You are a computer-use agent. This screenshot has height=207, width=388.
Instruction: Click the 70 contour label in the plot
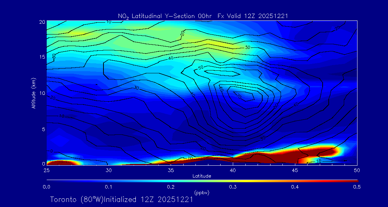tap(239, 97)
